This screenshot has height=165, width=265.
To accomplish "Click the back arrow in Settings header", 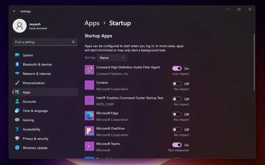I will click(x=14, y=11).
